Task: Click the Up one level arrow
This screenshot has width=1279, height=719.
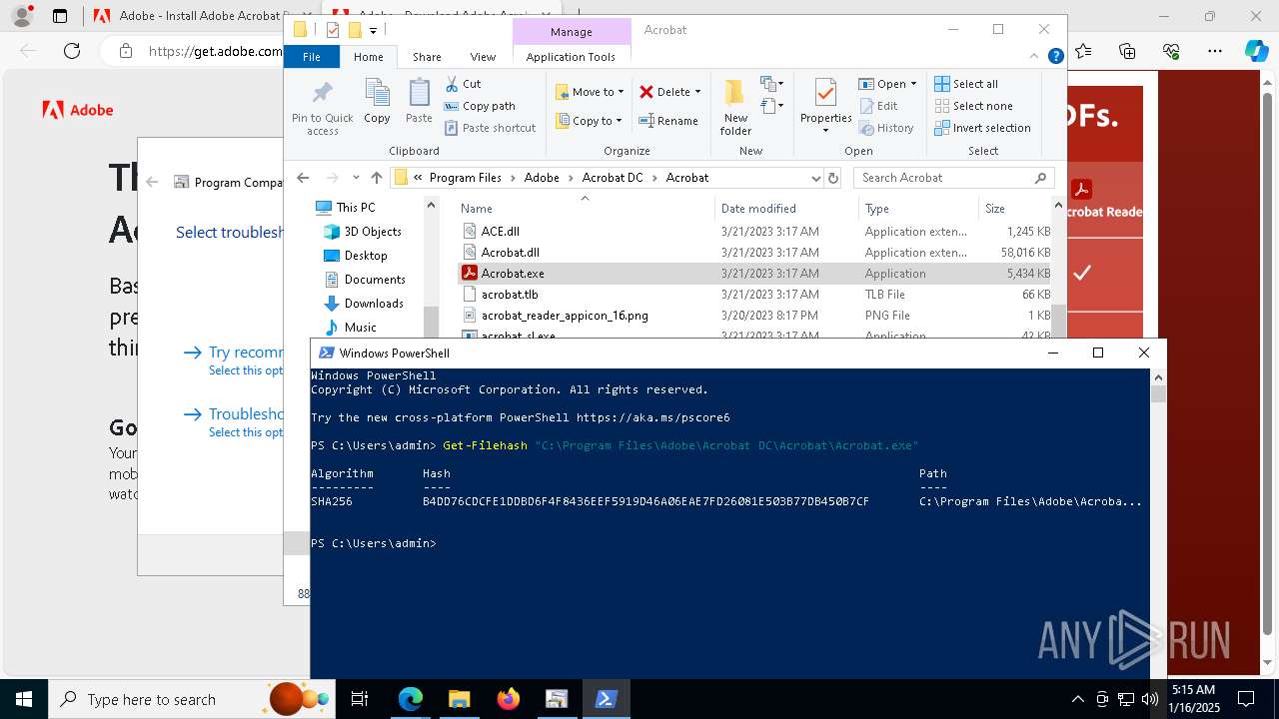Action: tap(376, 178)
